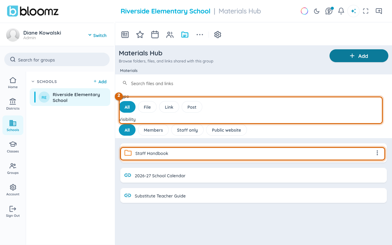
Task: Open group settings gear icon
Action: click(x=218, y=35)
